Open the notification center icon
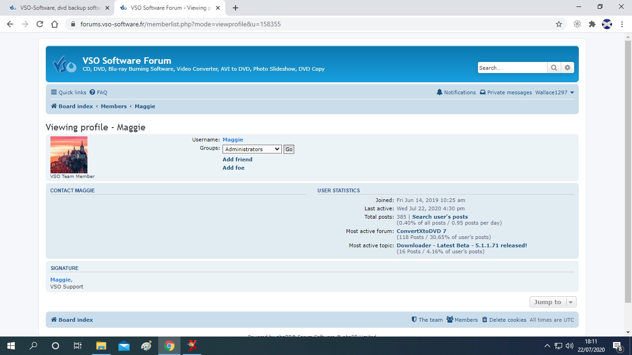 pyautogui.click(x=618, y=346)
